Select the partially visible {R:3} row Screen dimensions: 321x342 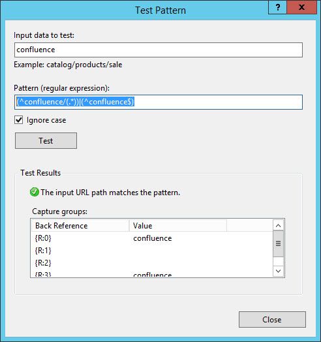click(x=152, y=273)
